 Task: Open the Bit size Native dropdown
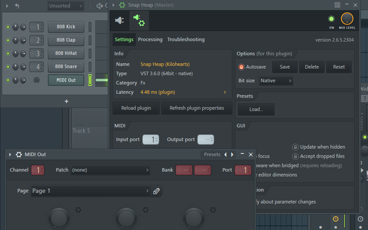(x=276, y=81)
